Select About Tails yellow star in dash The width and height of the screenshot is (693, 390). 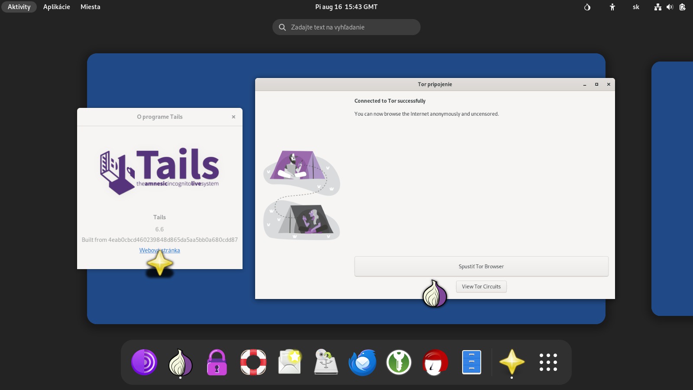pyautogui.click(x=512, y=362)
